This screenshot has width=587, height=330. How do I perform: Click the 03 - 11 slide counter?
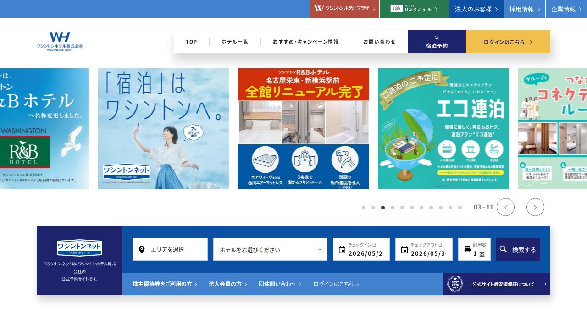click(x=483, y=207)
